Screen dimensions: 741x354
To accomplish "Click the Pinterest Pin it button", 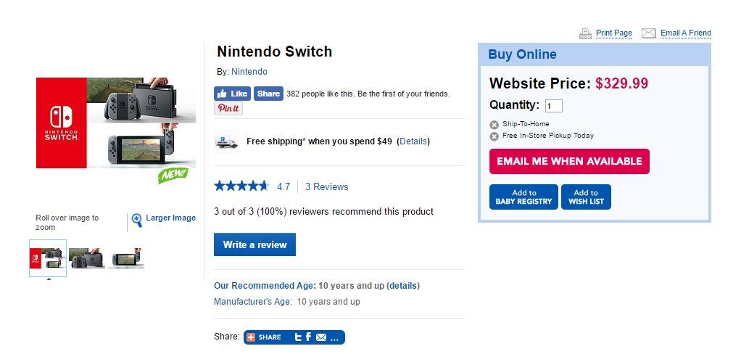I will click(x=228, y=108).
